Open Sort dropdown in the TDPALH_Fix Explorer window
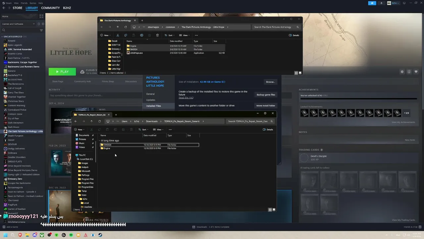Viewport: 424px width, 239px height. 144,129
